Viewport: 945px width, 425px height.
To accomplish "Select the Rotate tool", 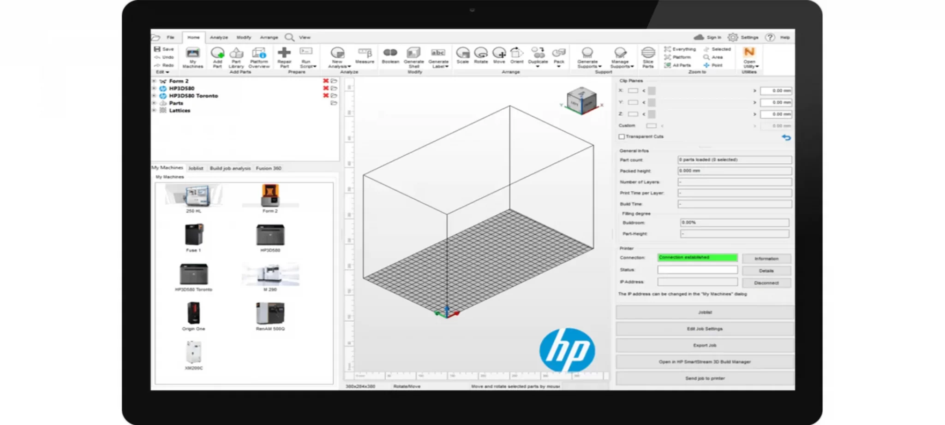I will [481, 55].
